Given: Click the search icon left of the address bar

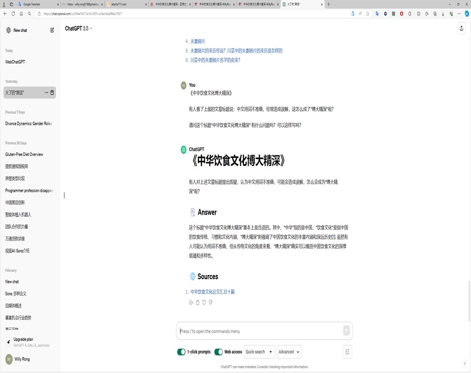Looking at the screenshot, I should click(x=30, y=14).
